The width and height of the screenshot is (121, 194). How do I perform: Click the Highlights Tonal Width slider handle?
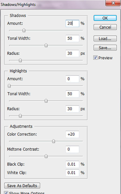[x=46, y=101]
